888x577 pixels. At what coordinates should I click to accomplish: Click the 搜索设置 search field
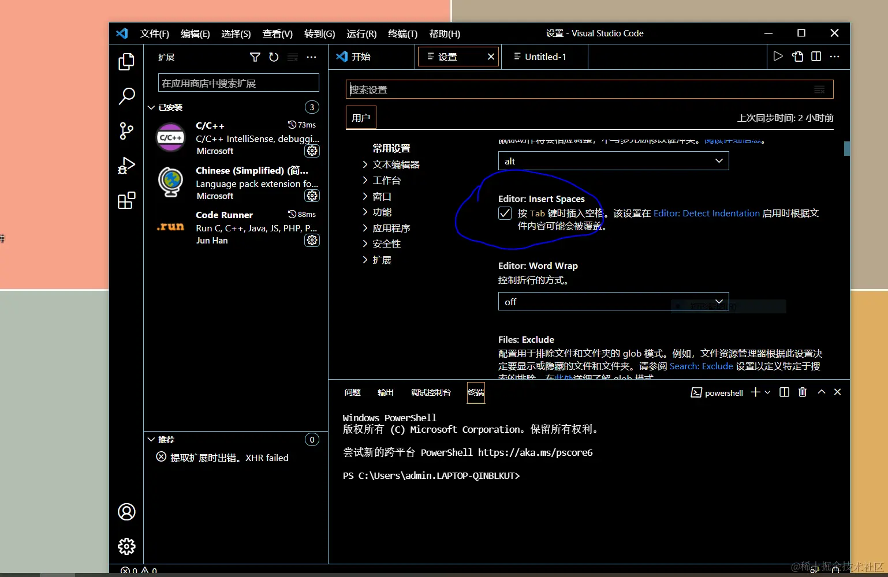point(589,89)
